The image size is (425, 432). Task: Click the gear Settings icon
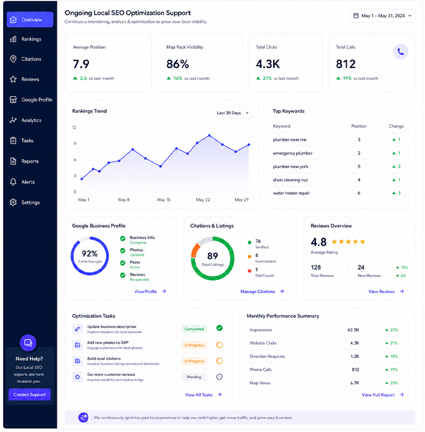[x=13, y=202]
